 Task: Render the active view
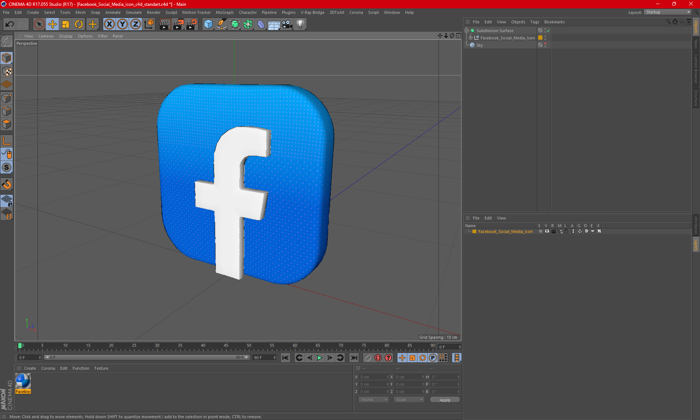(x=165, y=24)
